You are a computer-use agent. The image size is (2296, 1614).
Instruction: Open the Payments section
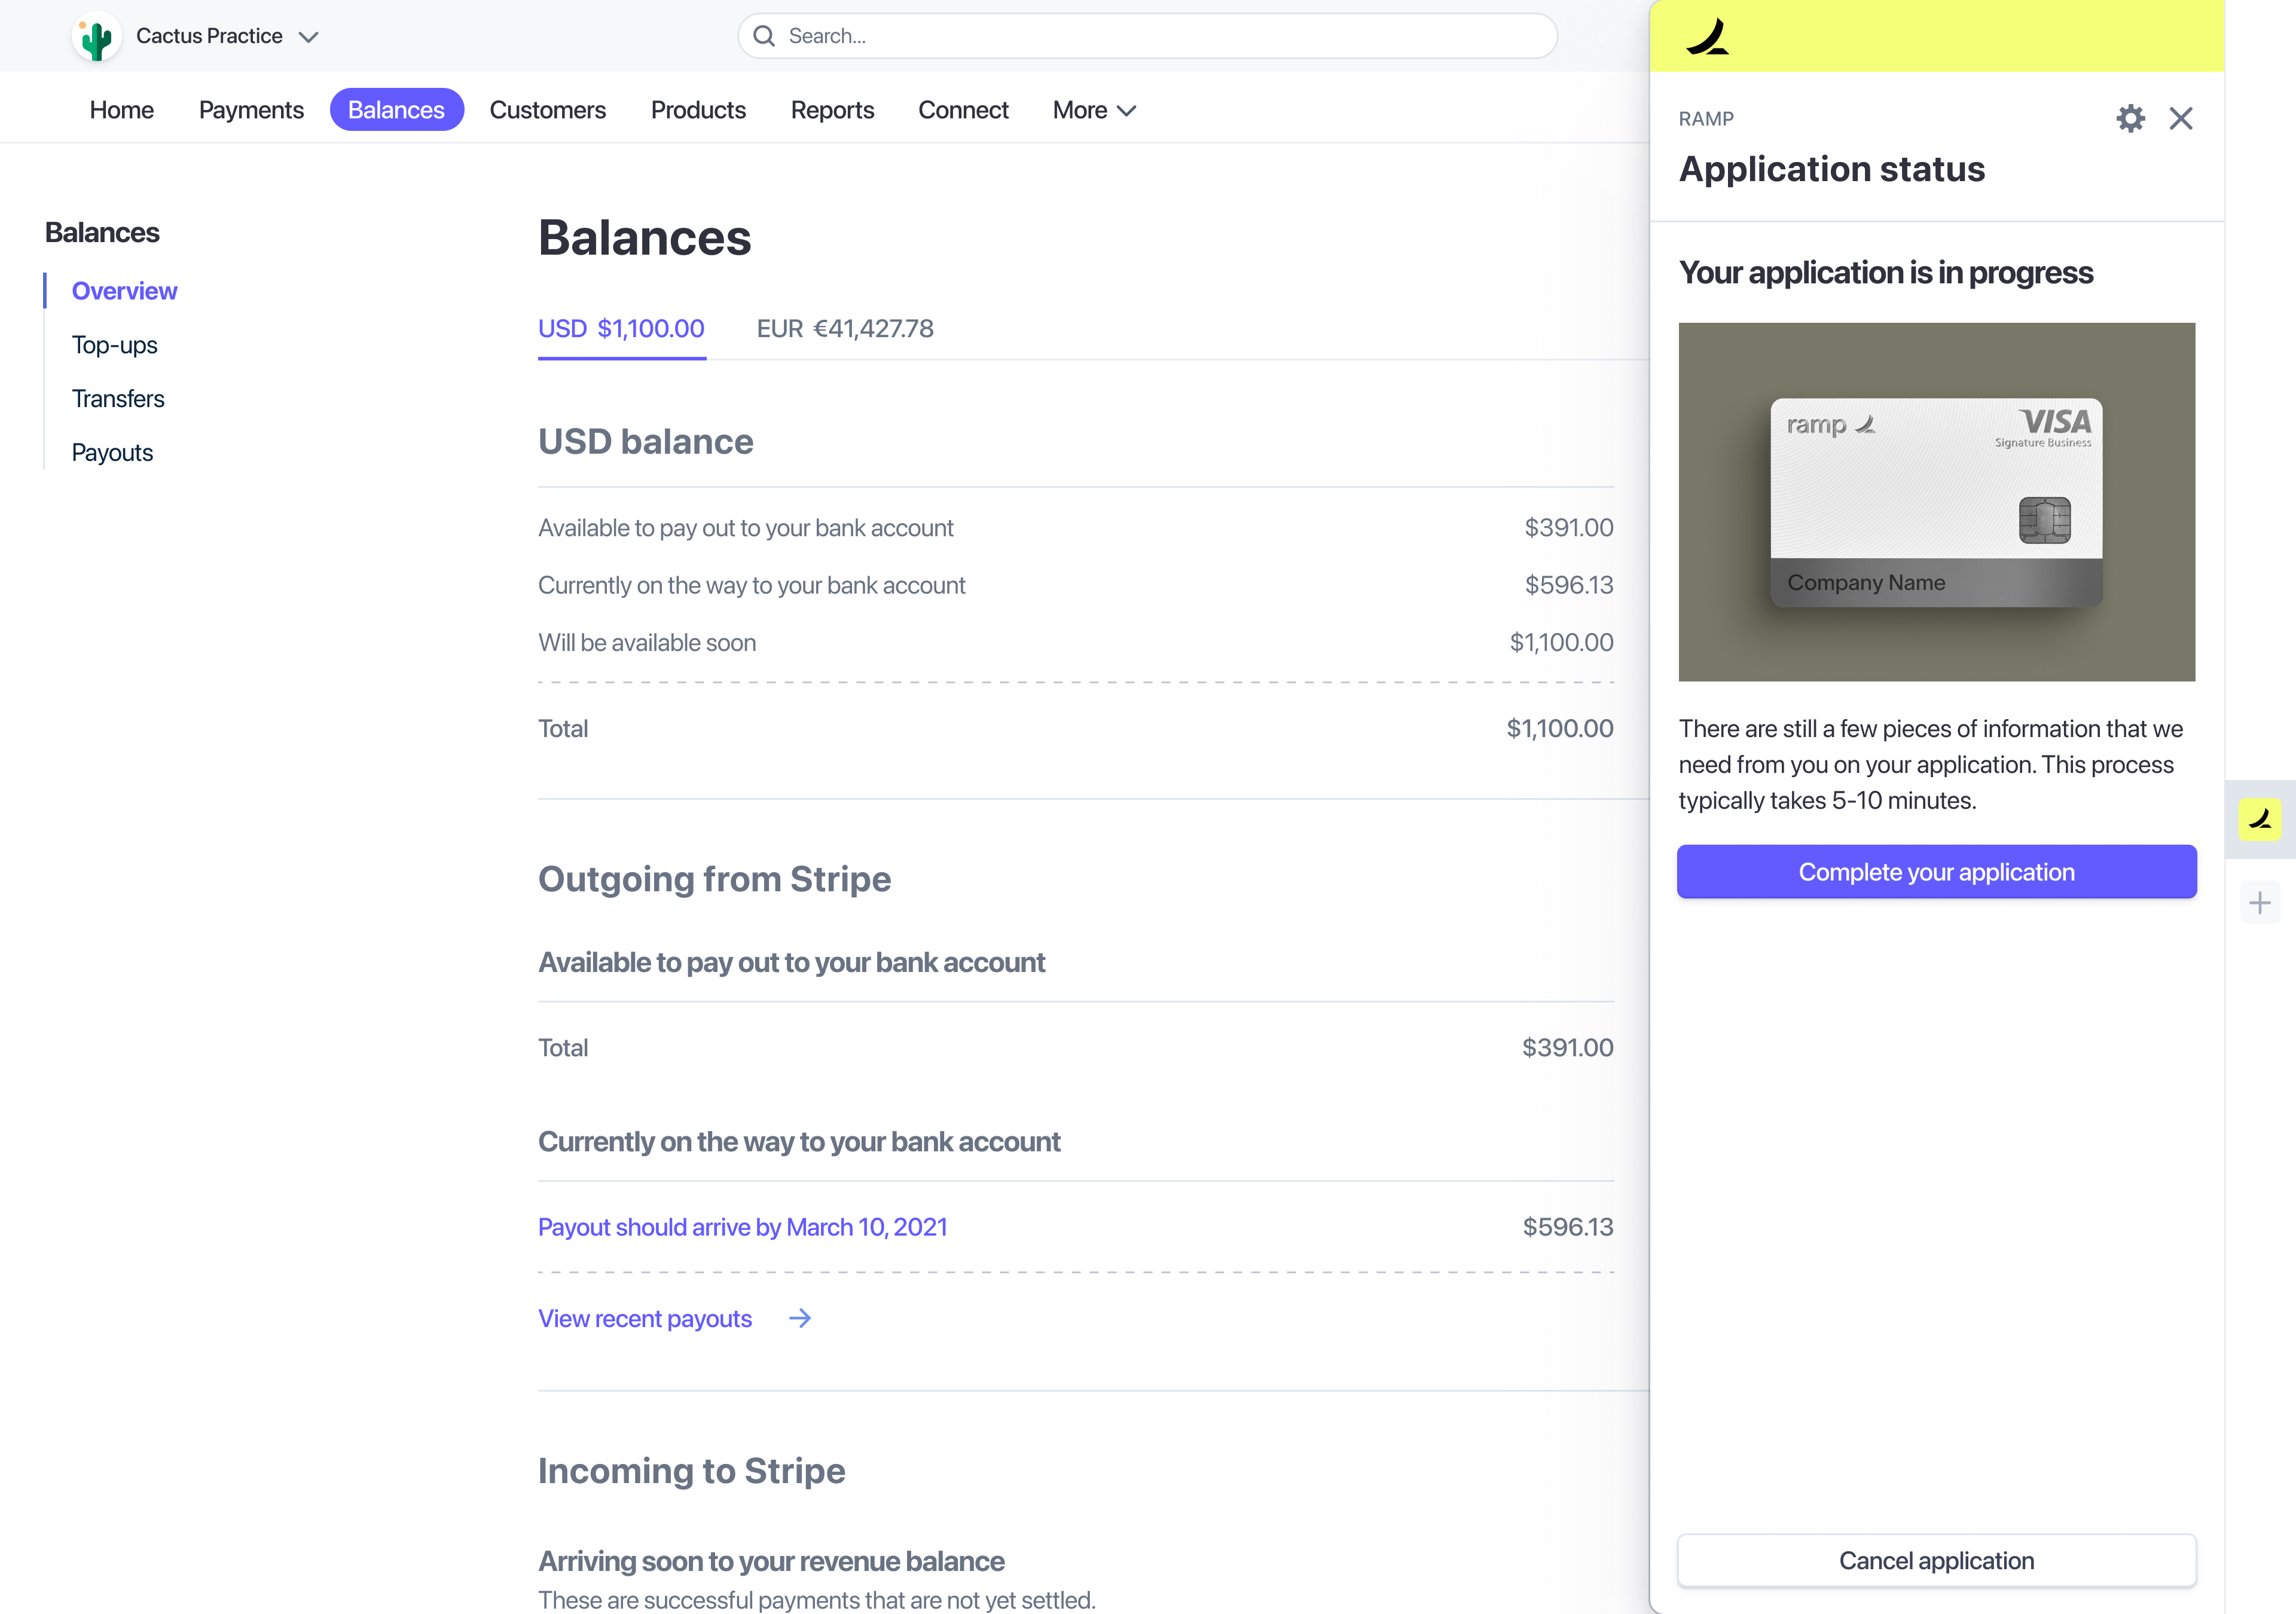point(251,110)
